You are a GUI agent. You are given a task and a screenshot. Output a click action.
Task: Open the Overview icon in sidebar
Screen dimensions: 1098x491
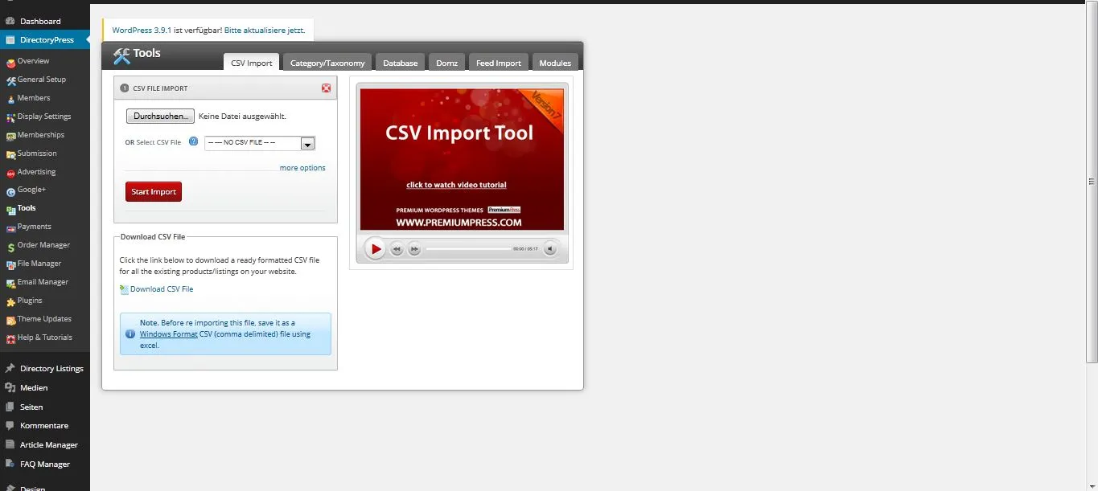tap(10, 62)
